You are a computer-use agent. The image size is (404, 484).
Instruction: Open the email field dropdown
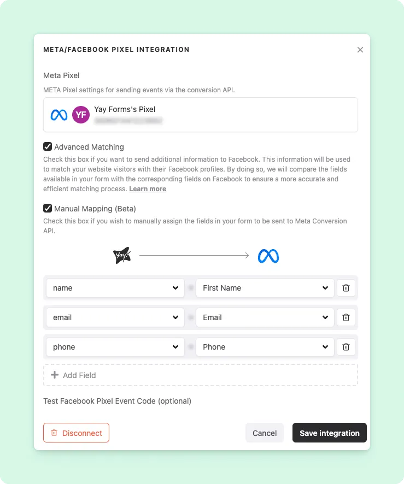point(115,317)
